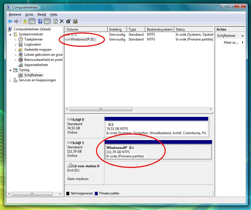Select the Apparaatbeheer tree item

point(36,65)
